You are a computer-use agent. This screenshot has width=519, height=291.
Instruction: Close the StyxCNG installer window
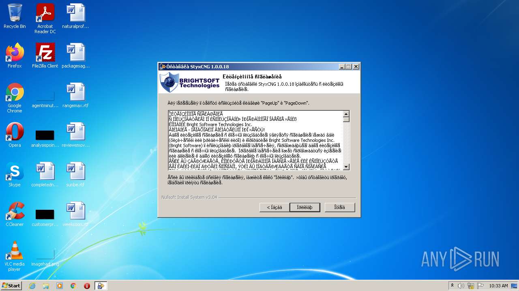pos(356,67)
